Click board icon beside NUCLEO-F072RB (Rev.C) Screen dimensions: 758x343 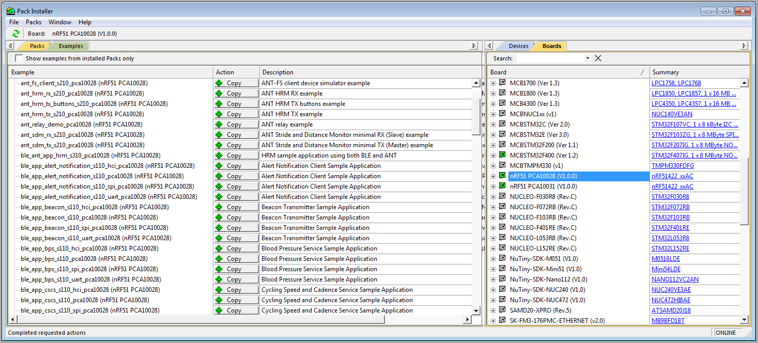click(x=502, y=207)
